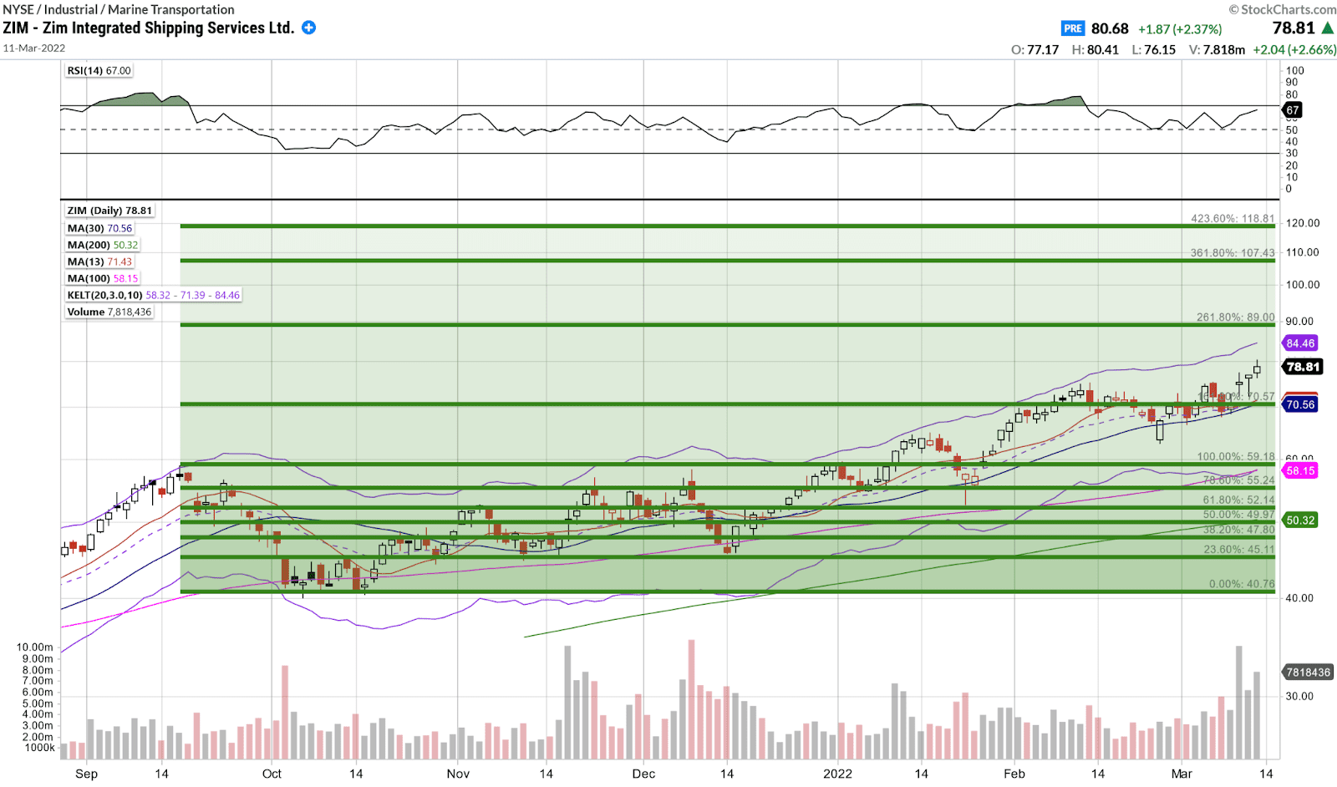Select the ZIM (Daily) 78.81 legend label

click(110, 211)
